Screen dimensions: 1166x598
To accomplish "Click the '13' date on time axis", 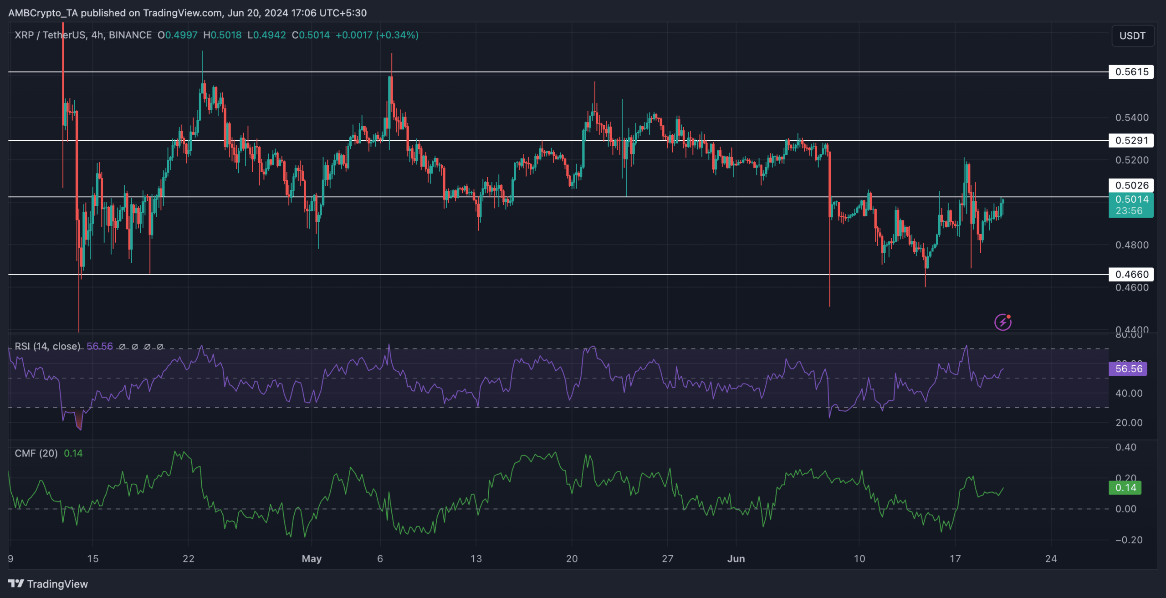I will (476, 559).
